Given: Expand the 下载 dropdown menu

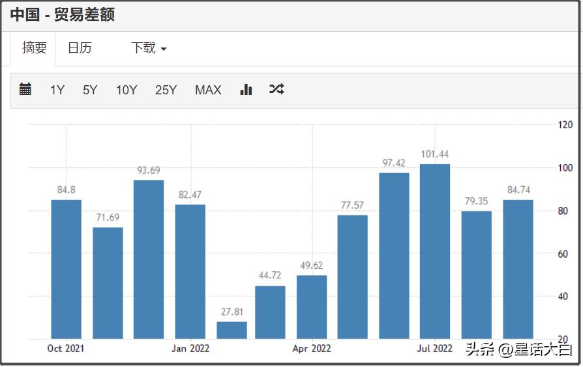Looking at the screenshot, I should (x=149, y=48).
